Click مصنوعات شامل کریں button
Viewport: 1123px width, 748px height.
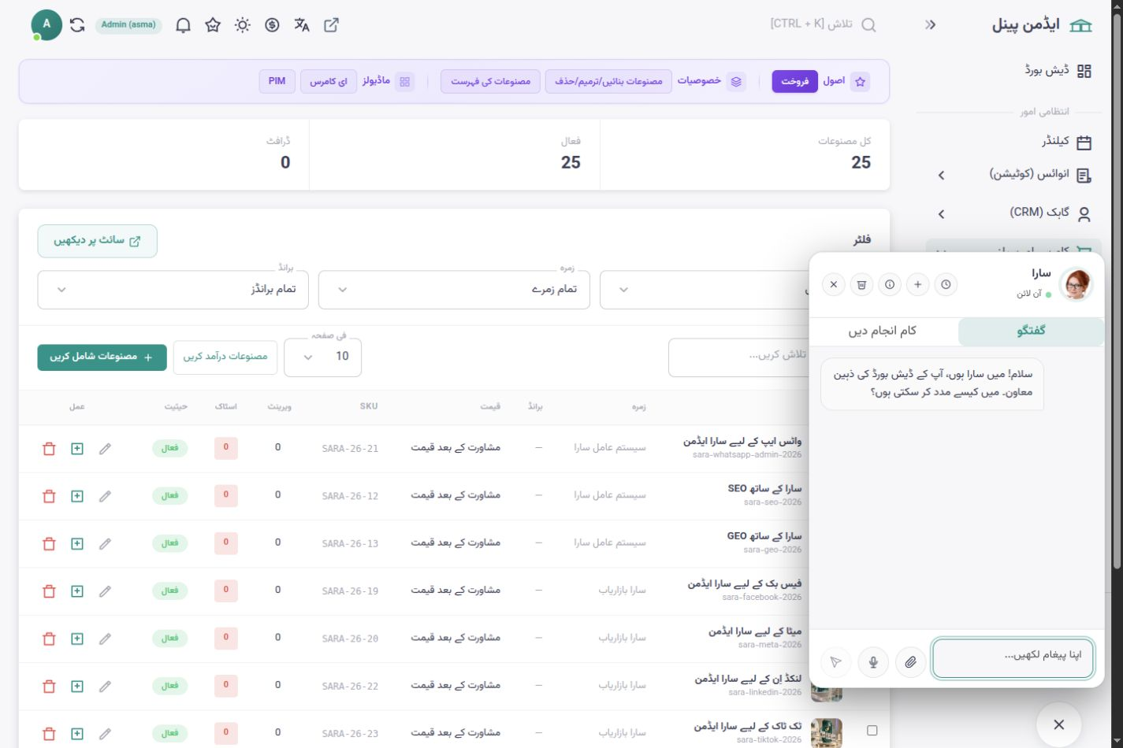pyautogui.click(x=102, y=357)
